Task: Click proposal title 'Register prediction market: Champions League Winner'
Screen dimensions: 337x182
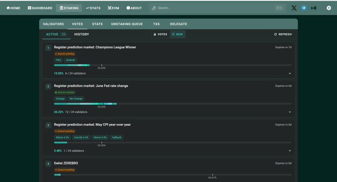Action: [95, 47]
